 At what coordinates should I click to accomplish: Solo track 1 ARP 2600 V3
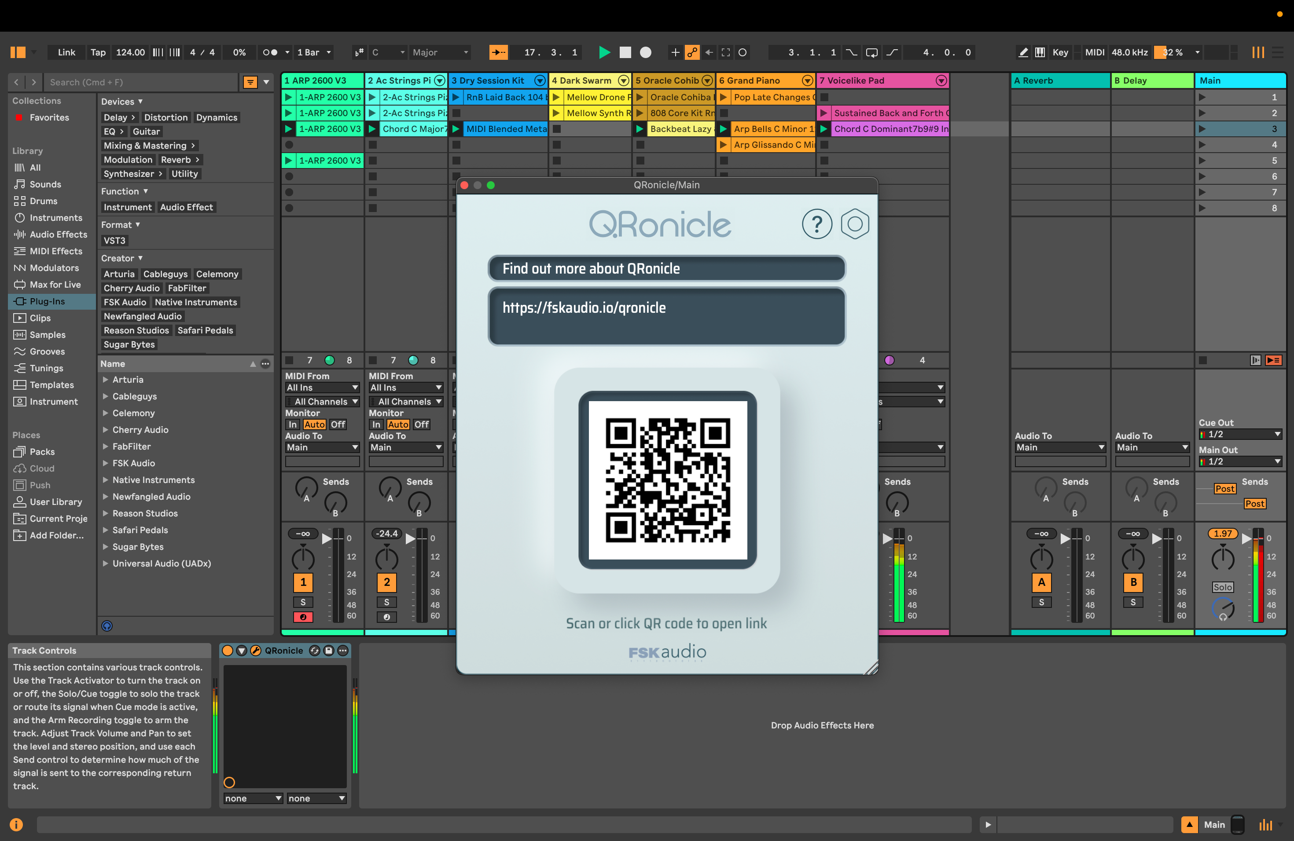coord(303,602)
